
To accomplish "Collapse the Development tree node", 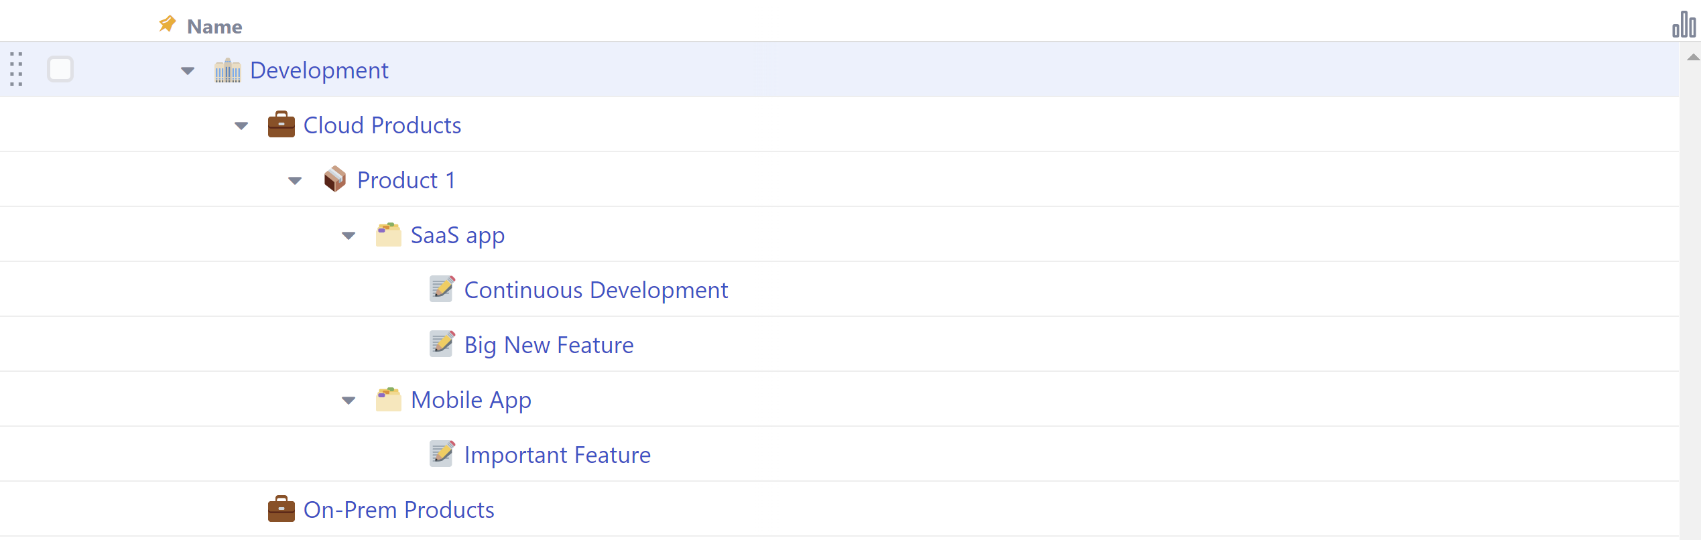I will 188,70.
